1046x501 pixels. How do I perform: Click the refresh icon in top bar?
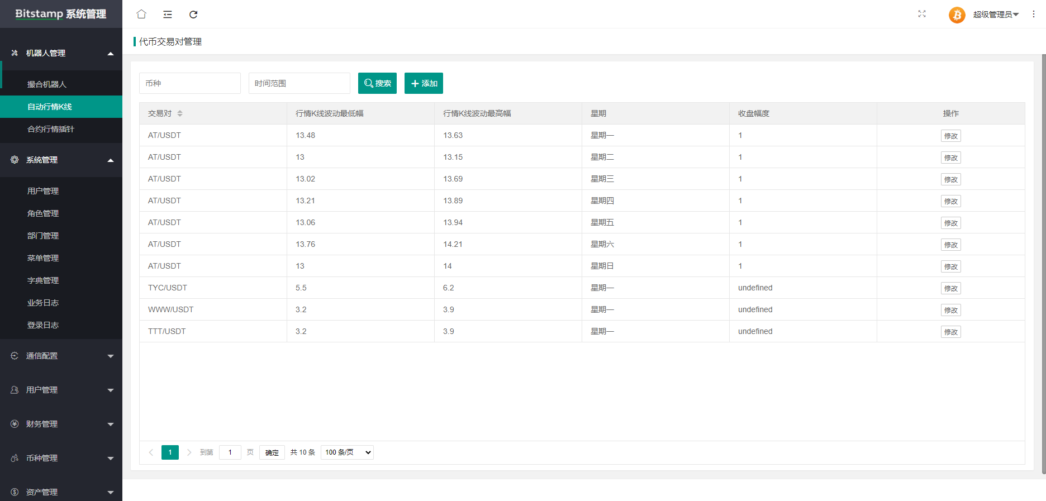(x=193, y=15)
